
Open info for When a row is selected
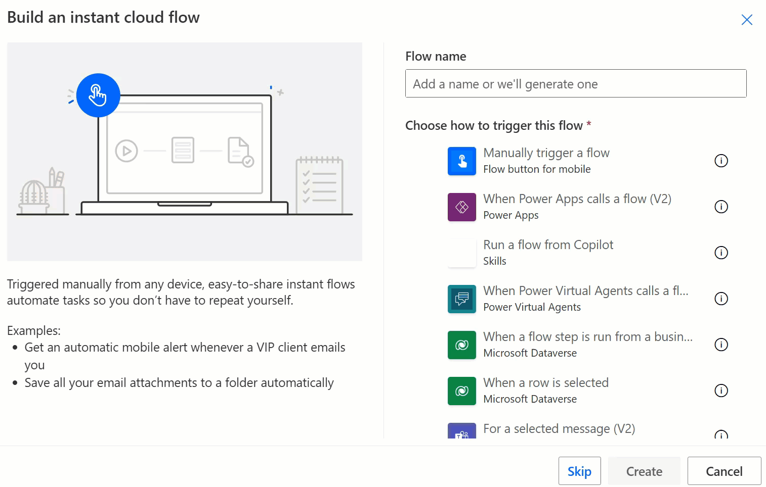click(x=721, y=391)
